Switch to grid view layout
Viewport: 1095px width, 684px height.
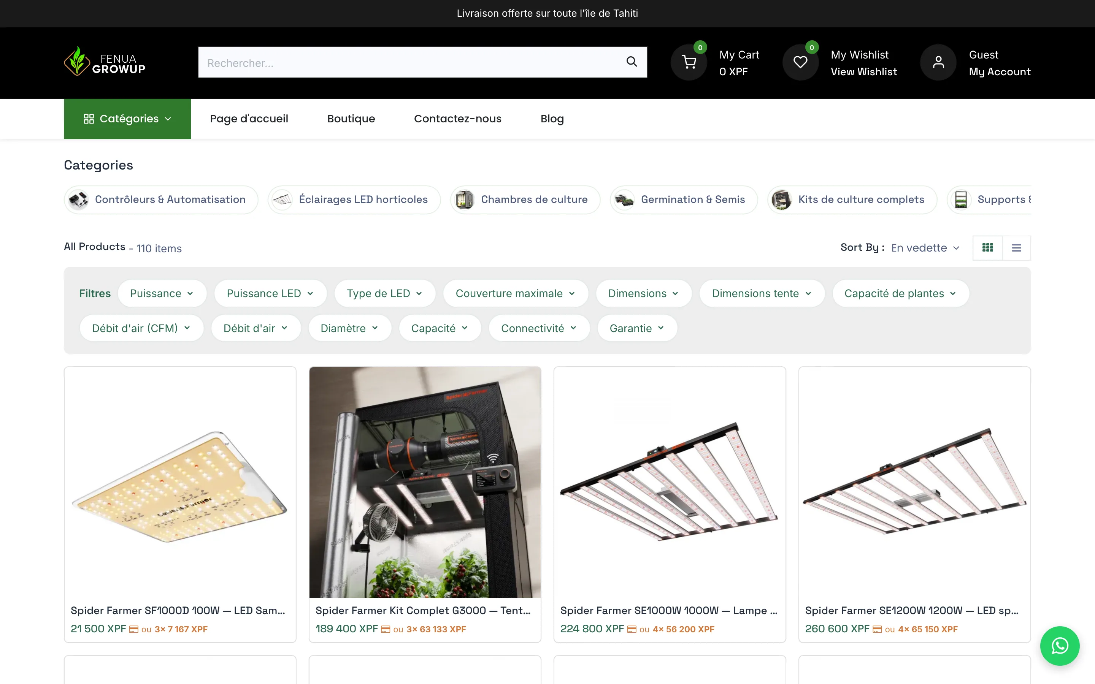click(988, 248)
